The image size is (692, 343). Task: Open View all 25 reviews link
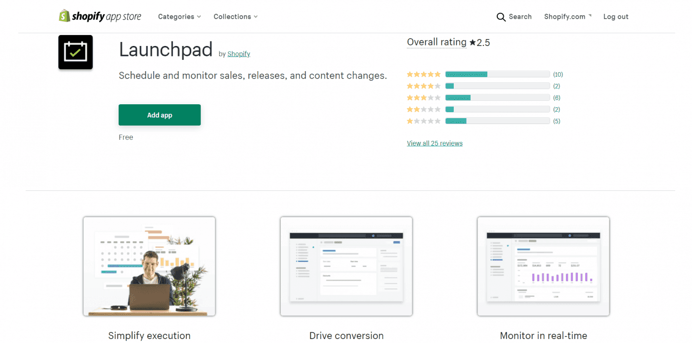click(434, 143)
